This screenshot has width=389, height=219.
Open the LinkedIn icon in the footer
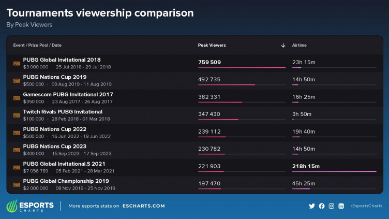[341, 206]
